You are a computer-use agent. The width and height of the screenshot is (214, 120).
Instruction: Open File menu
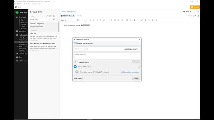(x=15, y=4)
